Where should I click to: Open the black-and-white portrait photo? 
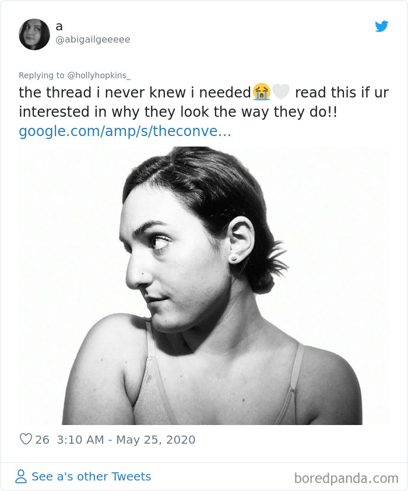pyautogui.click(x=204, y=286)
